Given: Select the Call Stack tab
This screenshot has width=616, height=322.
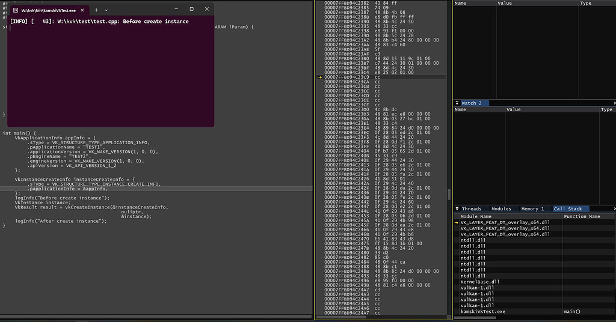Looking at the screenshot, I should (x=570, y=208).
